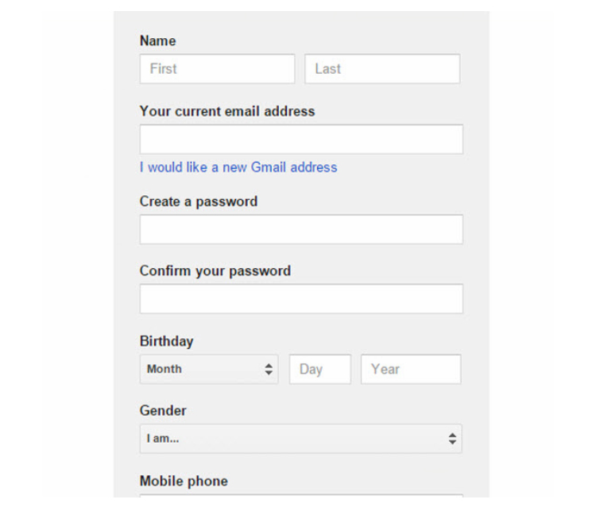Click the 'Gender' label
The width and height of the screenshot is (596, 507).
pyautogui.click(x=164, y=411)
